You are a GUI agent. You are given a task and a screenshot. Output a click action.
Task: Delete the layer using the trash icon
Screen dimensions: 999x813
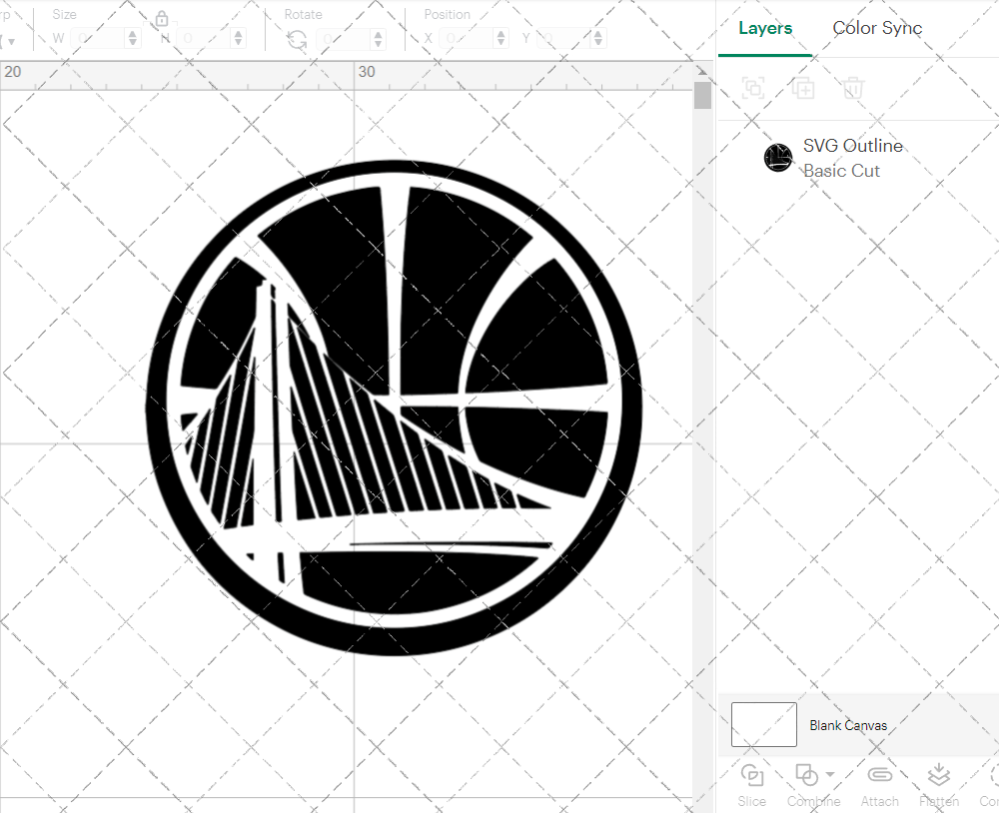point(852,88)
